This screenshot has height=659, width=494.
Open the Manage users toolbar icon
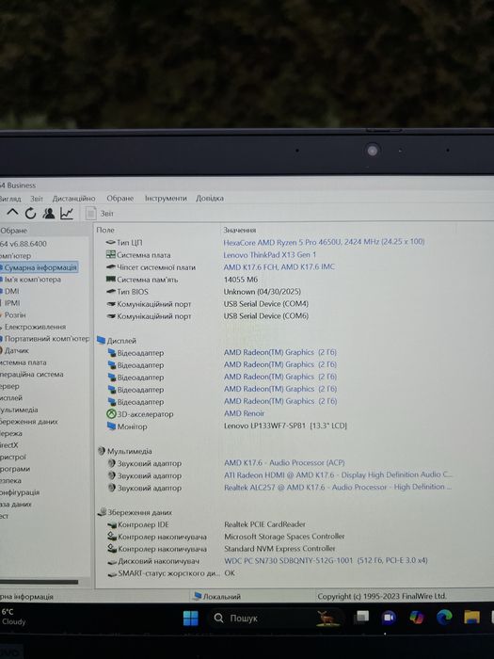(x=48, y=214)
